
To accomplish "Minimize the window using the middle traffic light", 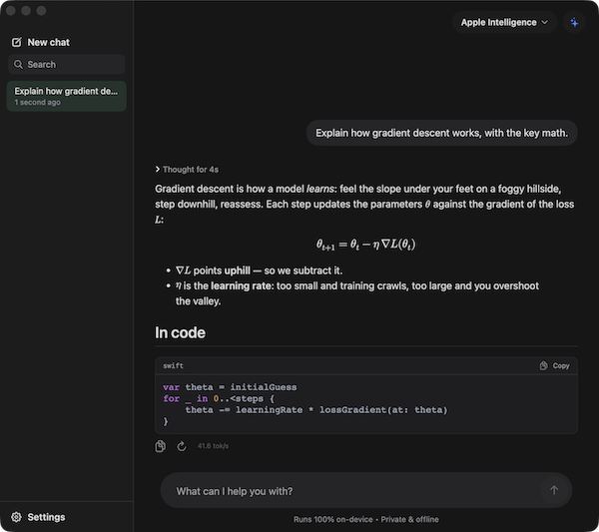I will [26, 10].
